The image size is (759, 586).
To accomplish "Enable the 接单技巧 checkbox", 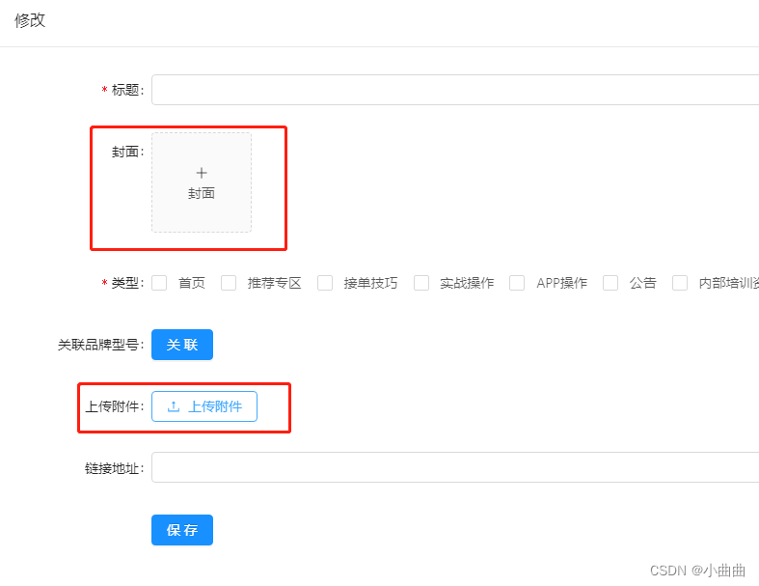I will tap(325, 283).
